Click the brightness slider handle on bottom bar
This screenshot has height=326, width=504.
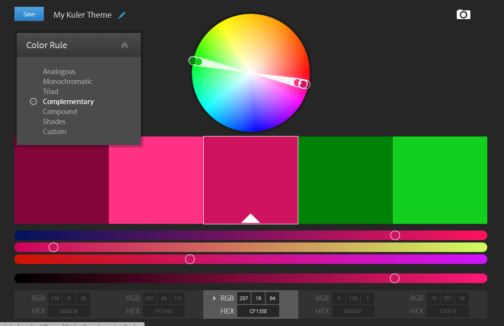pyautogui.click(x=395, y=278)
